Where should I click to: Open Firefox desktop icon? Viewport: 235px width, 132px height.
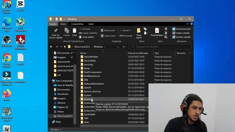click(7, 95)
